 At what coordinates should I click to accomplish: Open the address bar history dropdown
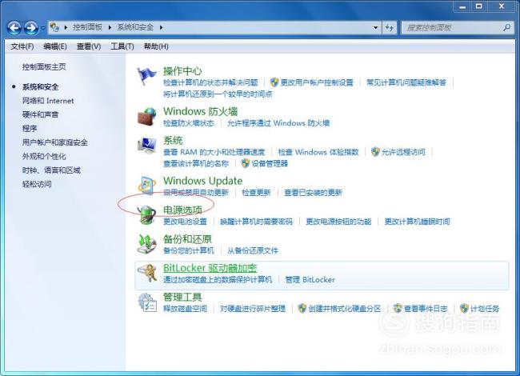(x=375, y=27)
